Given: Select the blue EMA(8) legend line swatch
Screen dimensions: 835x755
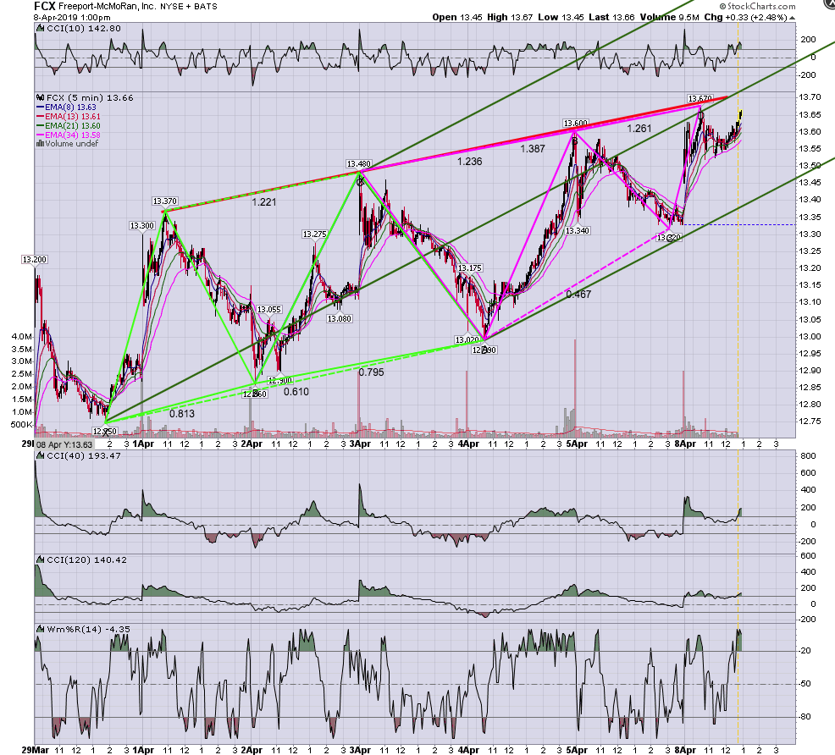Looking at the screenshot, I should tap(41, 107).
